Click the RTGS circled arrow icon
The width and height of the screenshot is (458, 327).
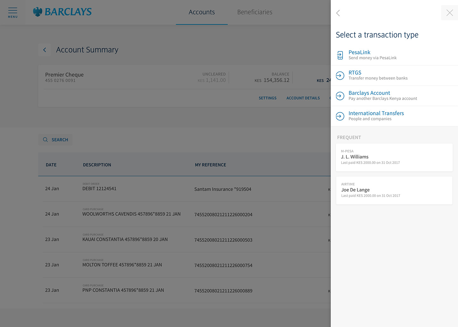pyautogui.click(x=340, y=76)
